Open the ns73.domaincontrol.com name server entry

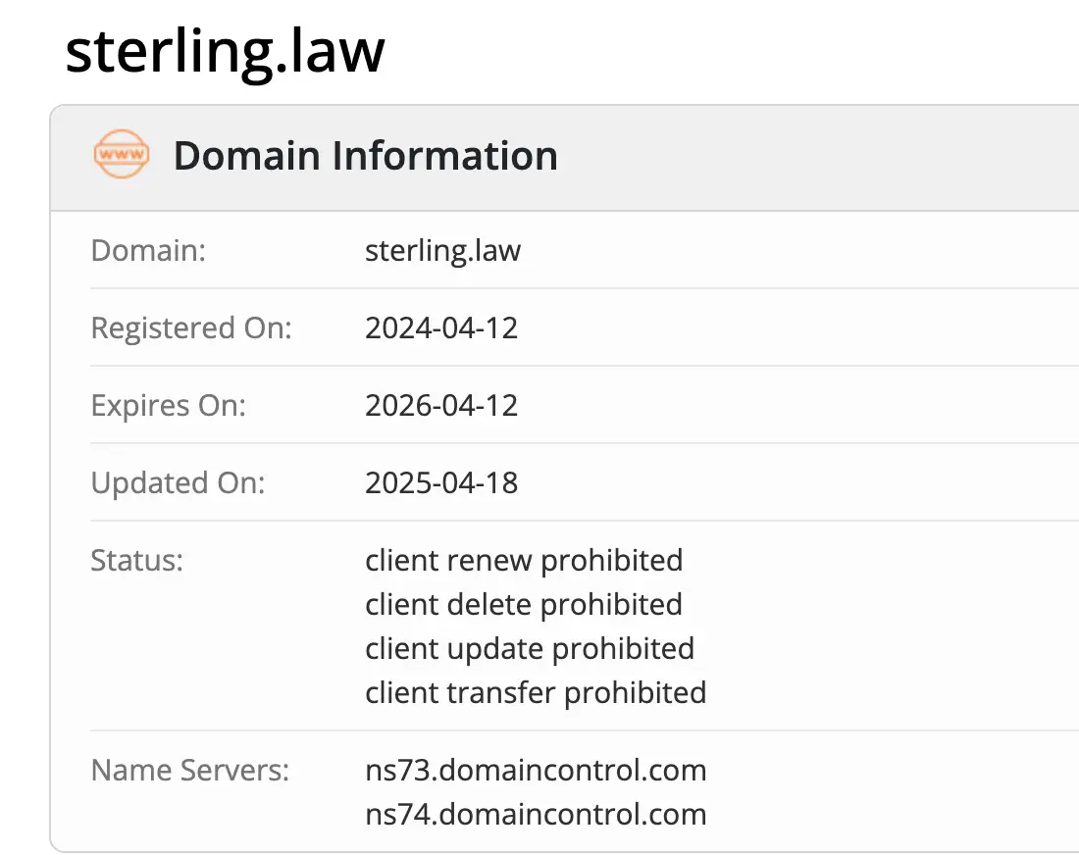click(x=536, y=770)
